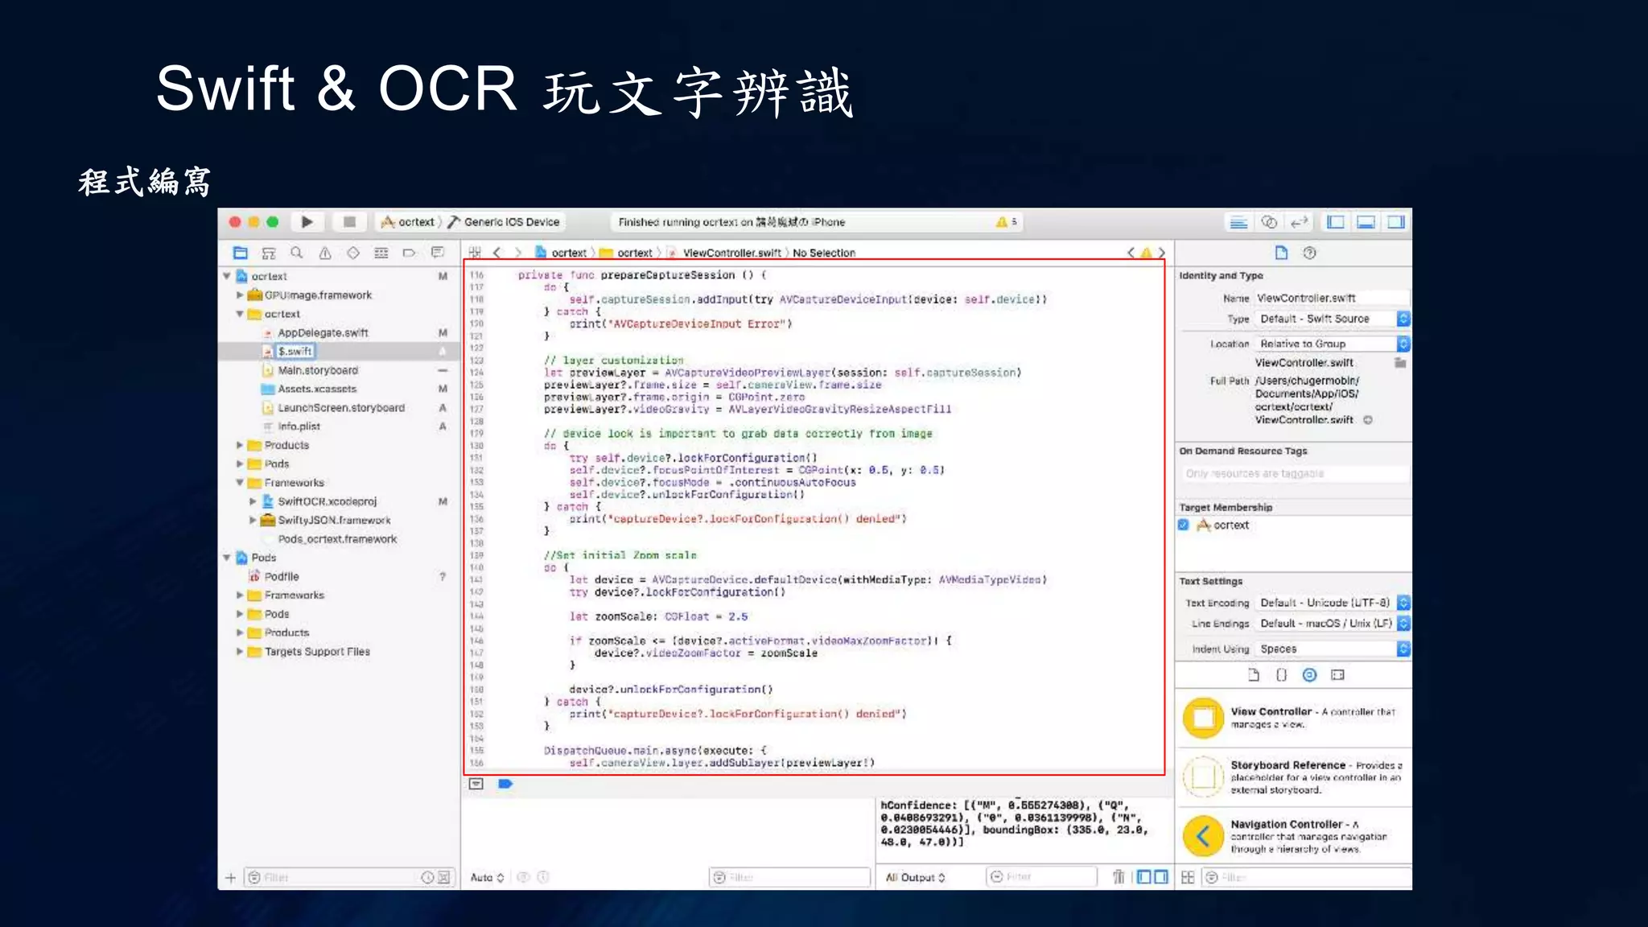Image resolution: width=1648 pixels, height=927 pixels.
Task: Run the project with the Play button
Action: [307, 222]
